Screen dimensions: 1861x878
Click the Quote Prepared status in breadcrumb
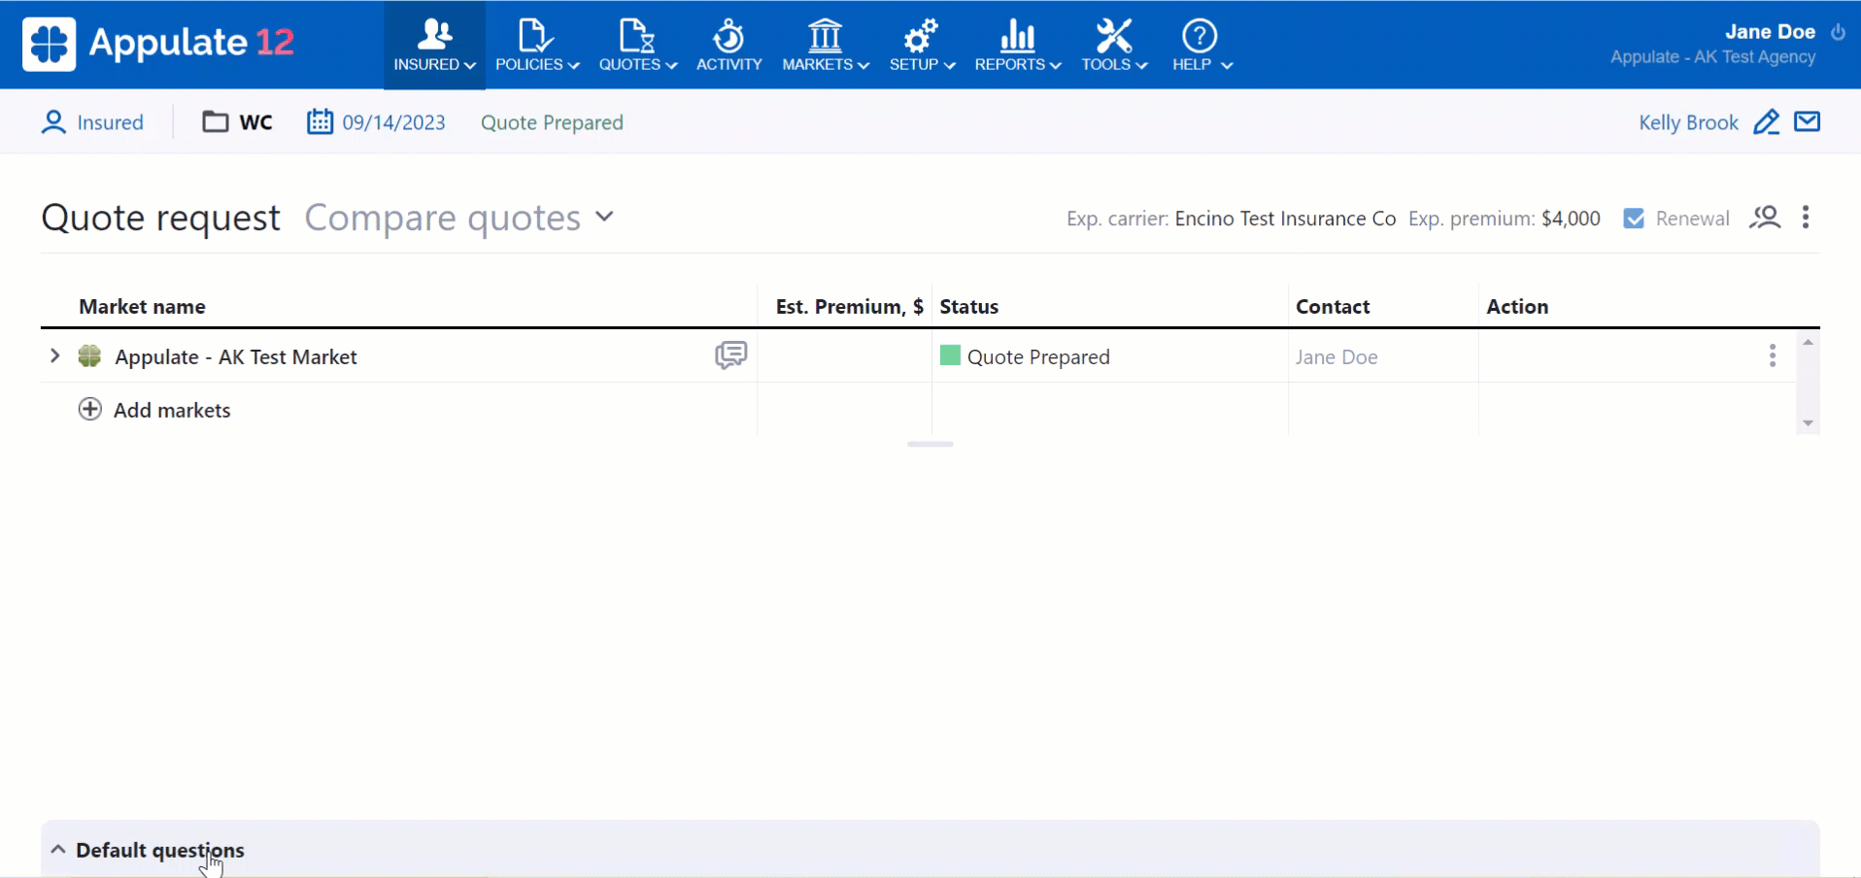point(552,122)
